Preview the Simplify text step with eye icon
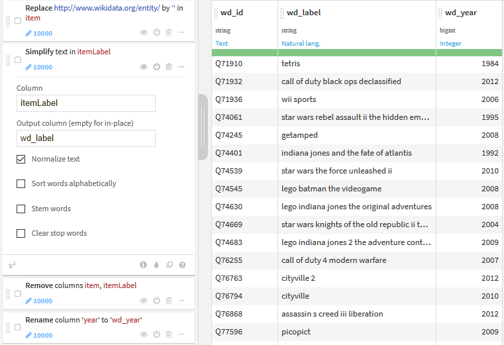 click(143, 67)
